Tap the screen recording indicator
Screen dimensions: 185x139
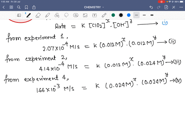(x=161, y=2)
